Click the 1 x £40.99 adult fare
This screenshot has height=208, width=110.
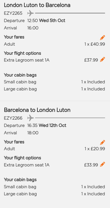(94, 44)
